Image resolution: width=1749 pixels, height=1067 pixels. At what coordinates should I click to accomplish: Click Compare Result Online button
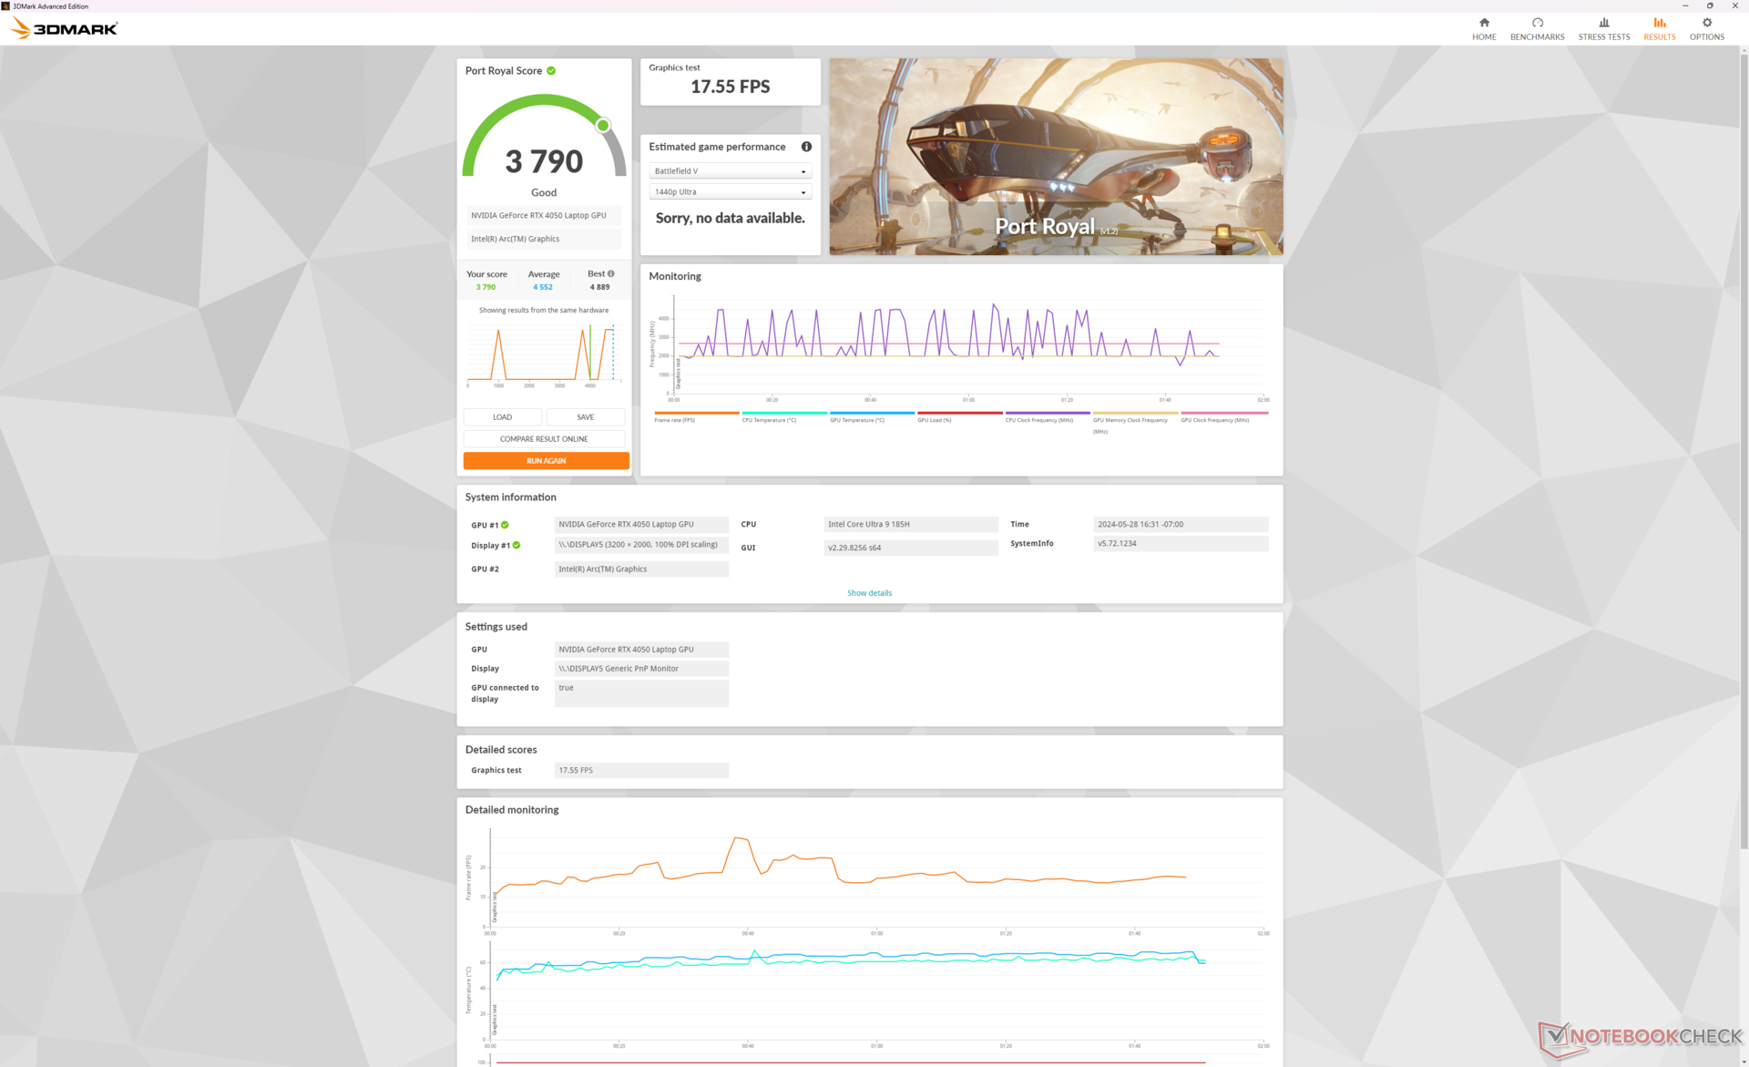tap(544, 439)
